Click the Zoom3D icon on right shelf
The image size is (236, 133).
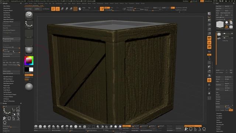(x=209, y=71)
